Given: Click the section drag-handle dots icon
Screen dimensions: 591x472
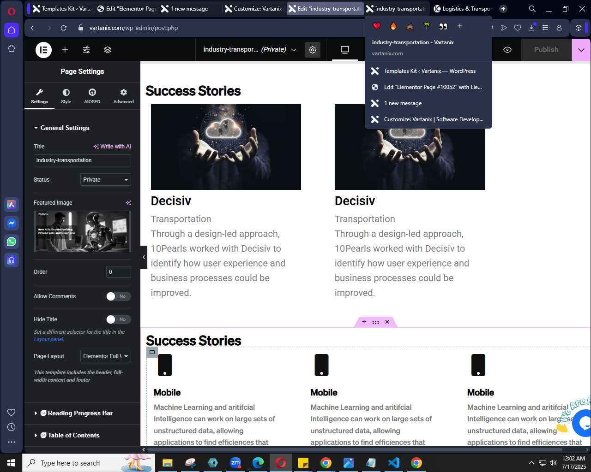Looking at the screenshot, I should [x=375, y=322].
